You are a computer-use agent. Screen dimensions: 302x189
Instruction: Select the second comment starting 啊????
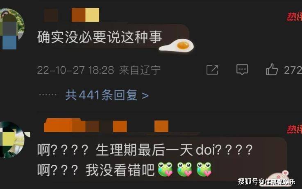[x=145, y=160]
